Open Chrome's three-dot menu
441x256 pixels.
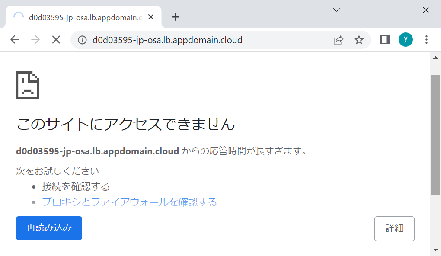(426, 40)
